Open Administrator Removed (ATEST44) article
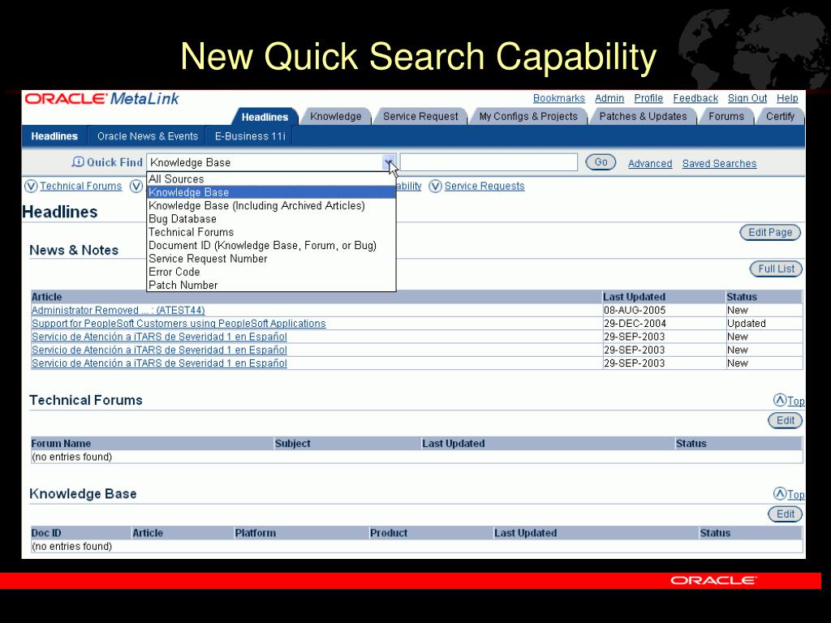 (x=118, y=311)
